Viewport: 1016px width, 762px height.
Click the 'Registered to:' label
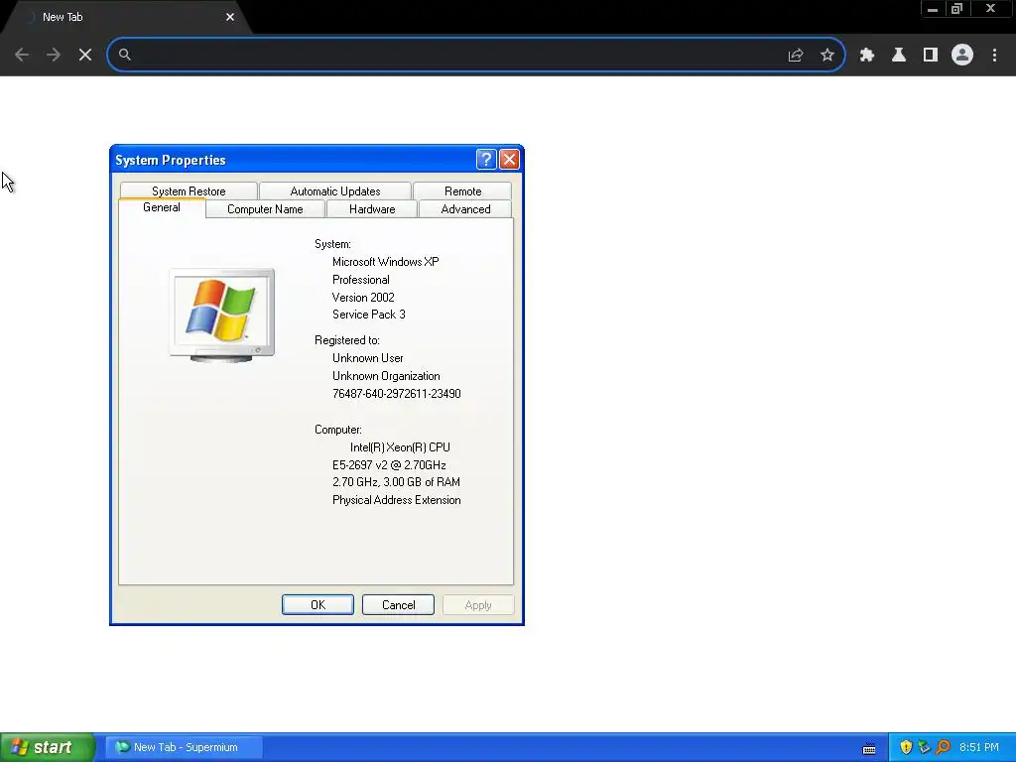click(346, 340)
